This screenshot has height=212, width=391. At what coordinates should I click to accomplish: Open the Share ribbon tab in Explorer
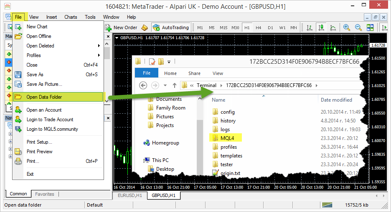coord(194,73)
